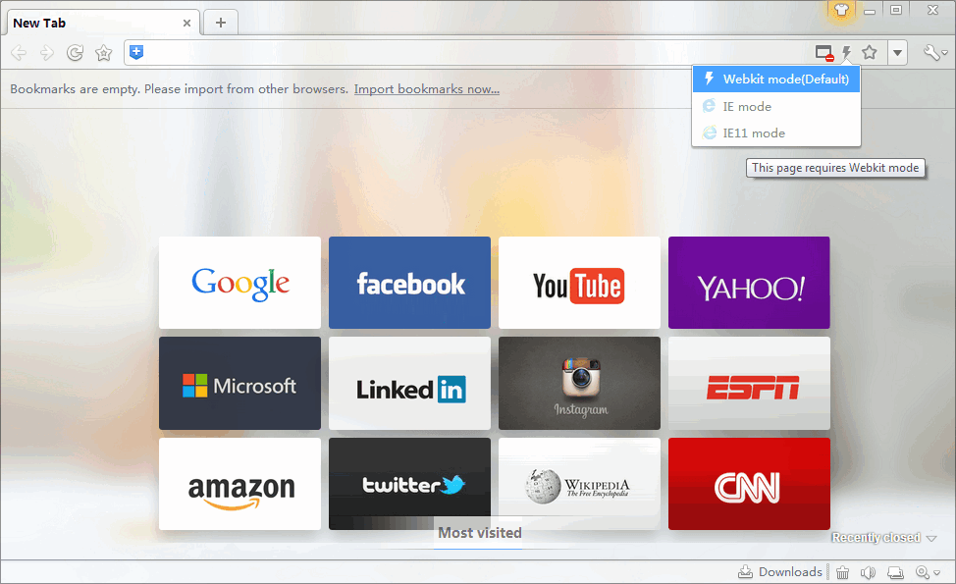
Task: Go back with the back arrow
Action: (19, 53)
